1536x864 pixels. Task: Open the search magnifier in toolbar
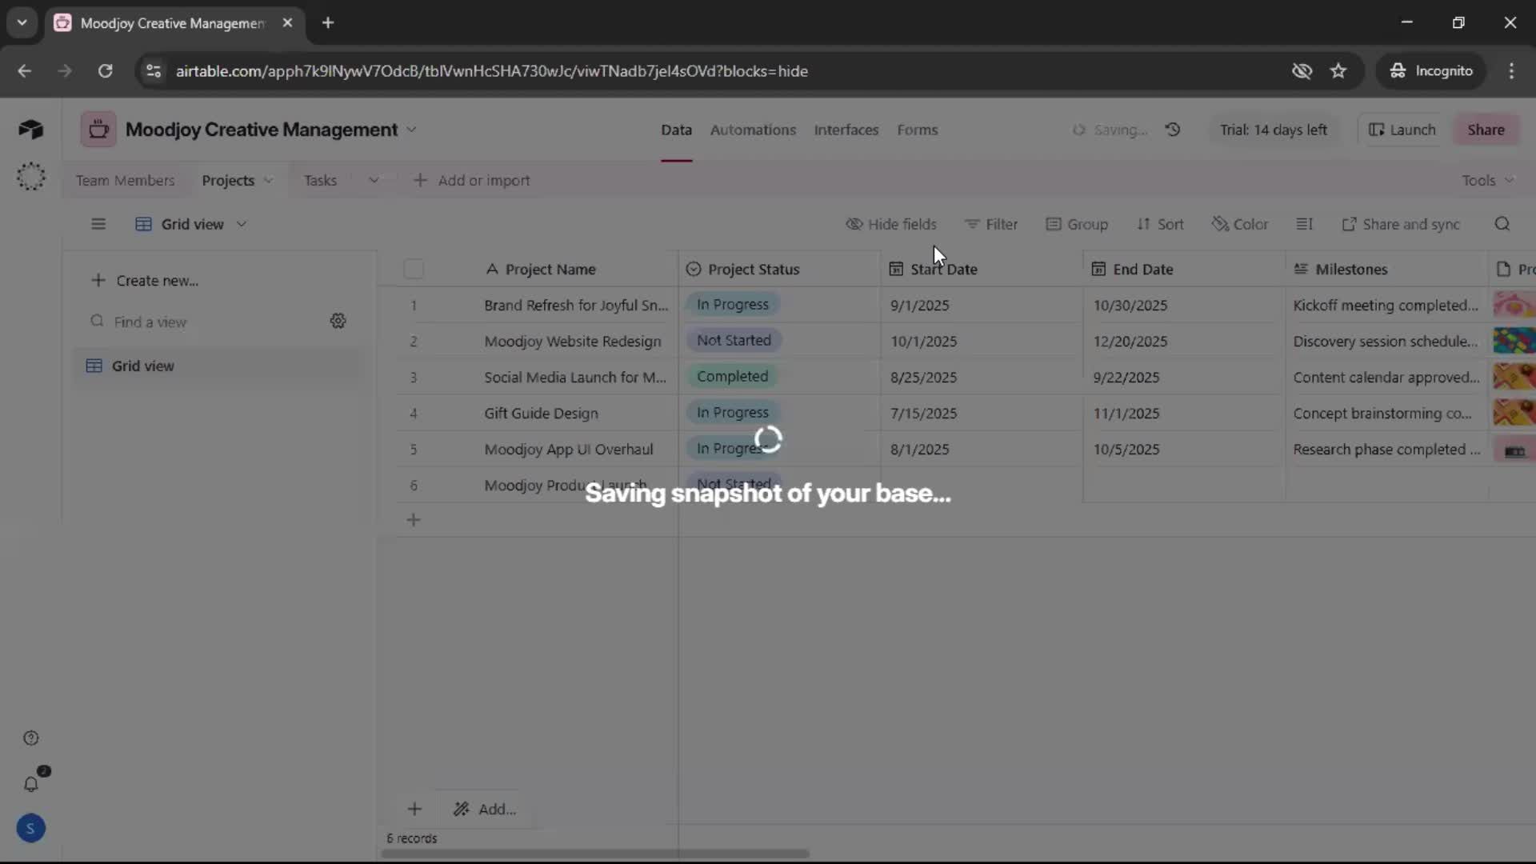1502,224
